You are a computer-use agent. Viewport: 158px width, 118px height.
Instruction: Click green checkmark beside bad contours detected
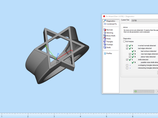133,51
